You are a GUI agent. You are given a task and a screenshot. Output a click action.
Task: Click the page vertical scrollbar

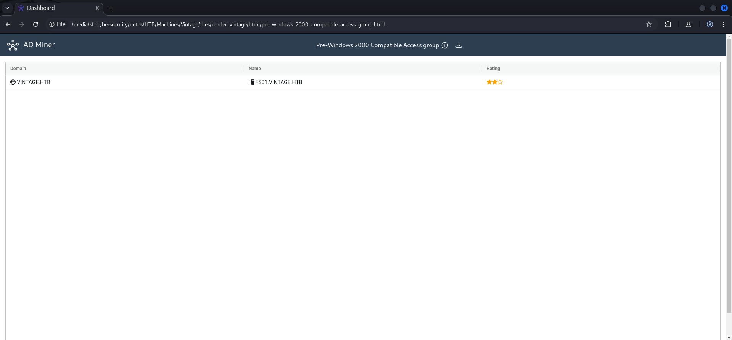[x=729, y=175]
